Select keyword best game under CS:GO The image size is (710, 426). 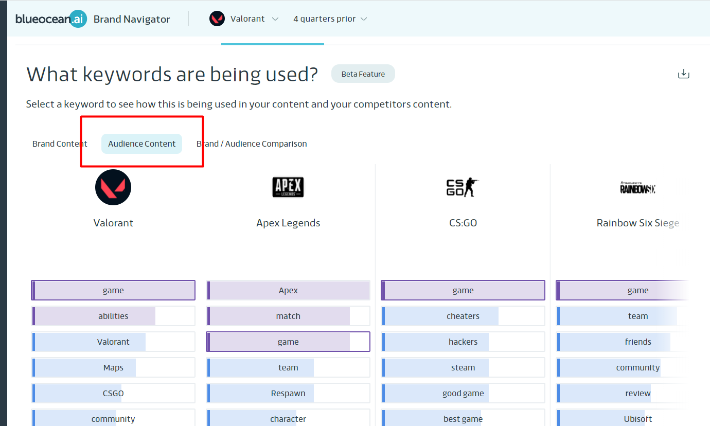[x=463, y=418]
